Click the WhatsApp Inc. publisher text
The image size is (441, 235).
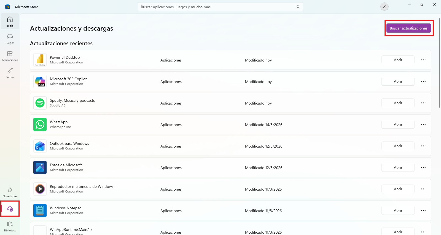(61, 127)
